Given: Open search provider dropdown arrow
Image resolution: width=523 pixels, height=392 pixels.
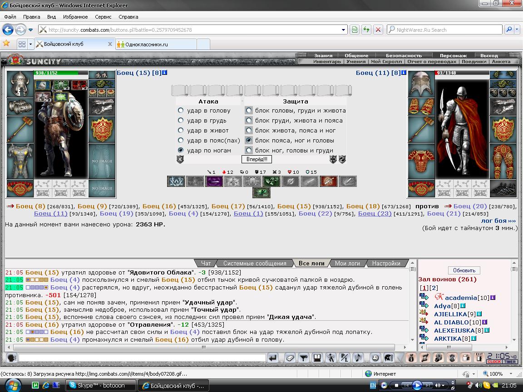Looking at the screenshot, I should coord(517,29).
